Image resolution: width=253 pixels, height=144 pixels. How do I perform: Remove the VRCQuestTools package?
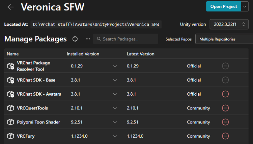[x=225, y=108]
